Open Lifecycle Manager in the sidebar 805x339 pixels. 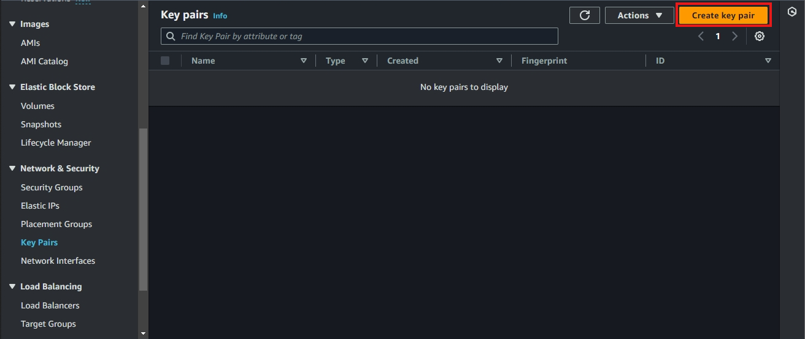[56, 143]
